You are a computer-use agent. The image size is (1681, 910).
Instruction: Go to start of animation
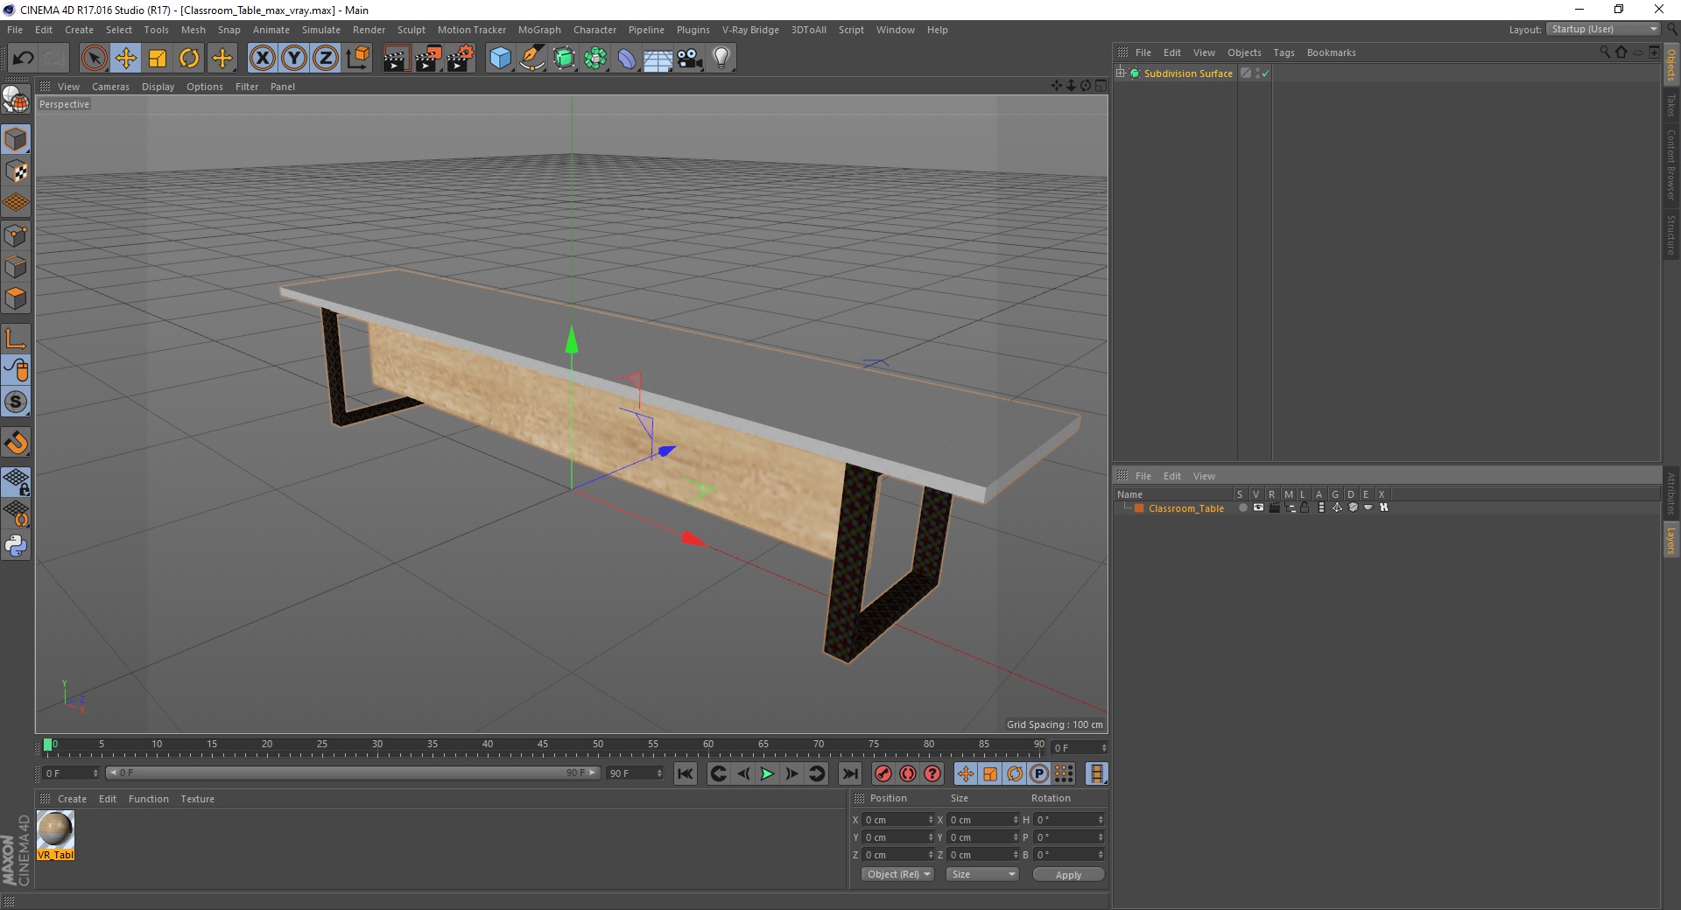(x=686, y=773)
